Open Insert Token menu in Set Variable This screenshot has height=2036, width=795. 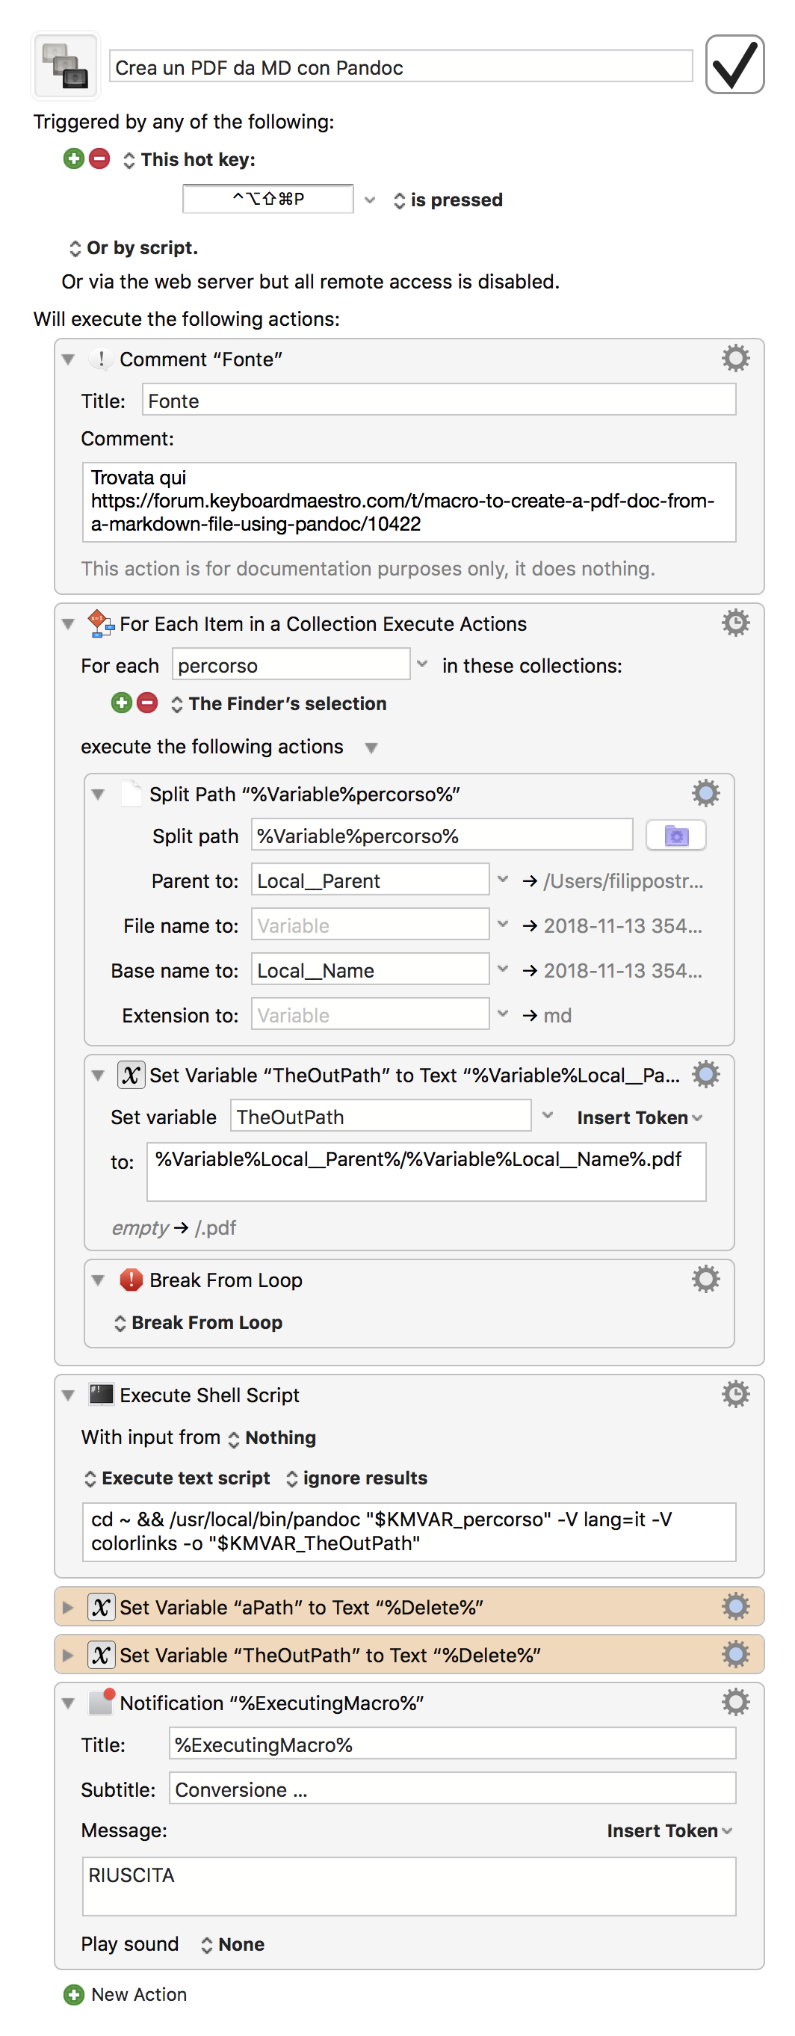(639, 1117)
